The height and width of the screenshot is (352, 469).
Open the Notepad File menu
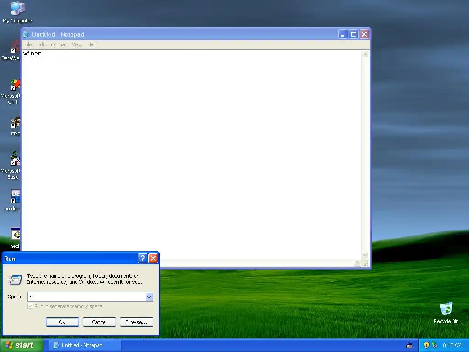pos(28,44)
